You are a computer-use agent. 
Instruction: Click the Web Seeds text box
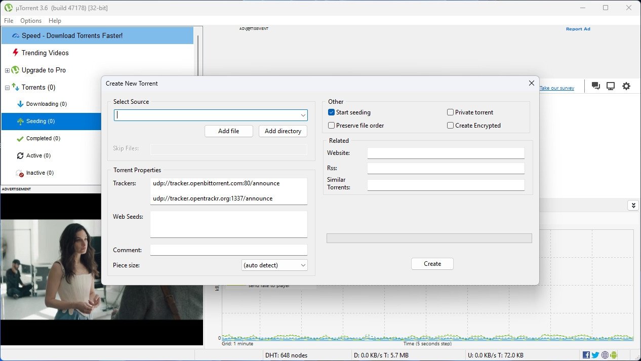[229, 224]
